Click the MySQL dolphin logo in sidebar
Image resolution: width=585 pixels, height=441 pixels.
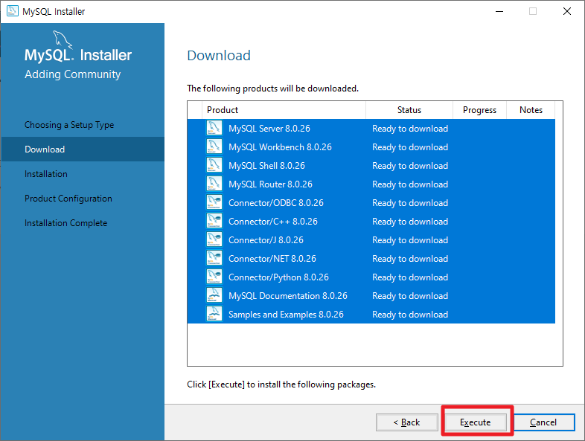63,39
